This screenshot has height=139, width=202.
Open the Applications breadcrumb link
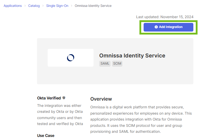click(13, 6)
